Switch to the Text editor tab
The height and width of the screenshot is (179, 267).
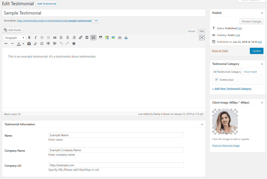201,31
